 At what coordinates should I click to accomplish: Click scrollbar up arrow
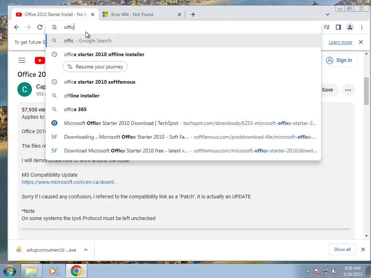tap(366, 54)
